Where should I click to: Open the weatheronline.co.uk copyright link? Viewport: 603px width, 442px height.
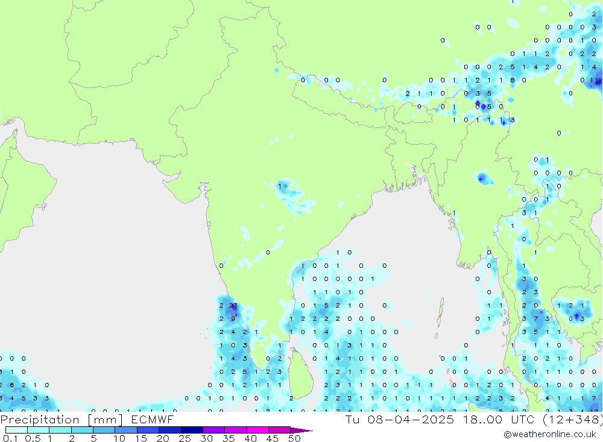click(x=550, y=434)
